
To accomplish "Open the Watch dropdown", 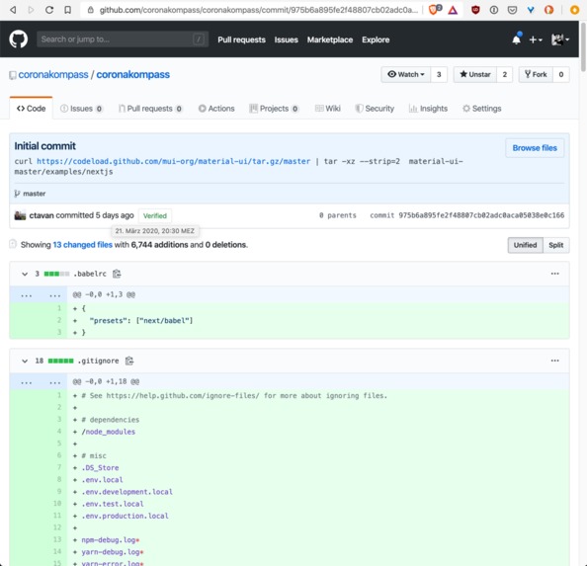I will tap(406, 74).
